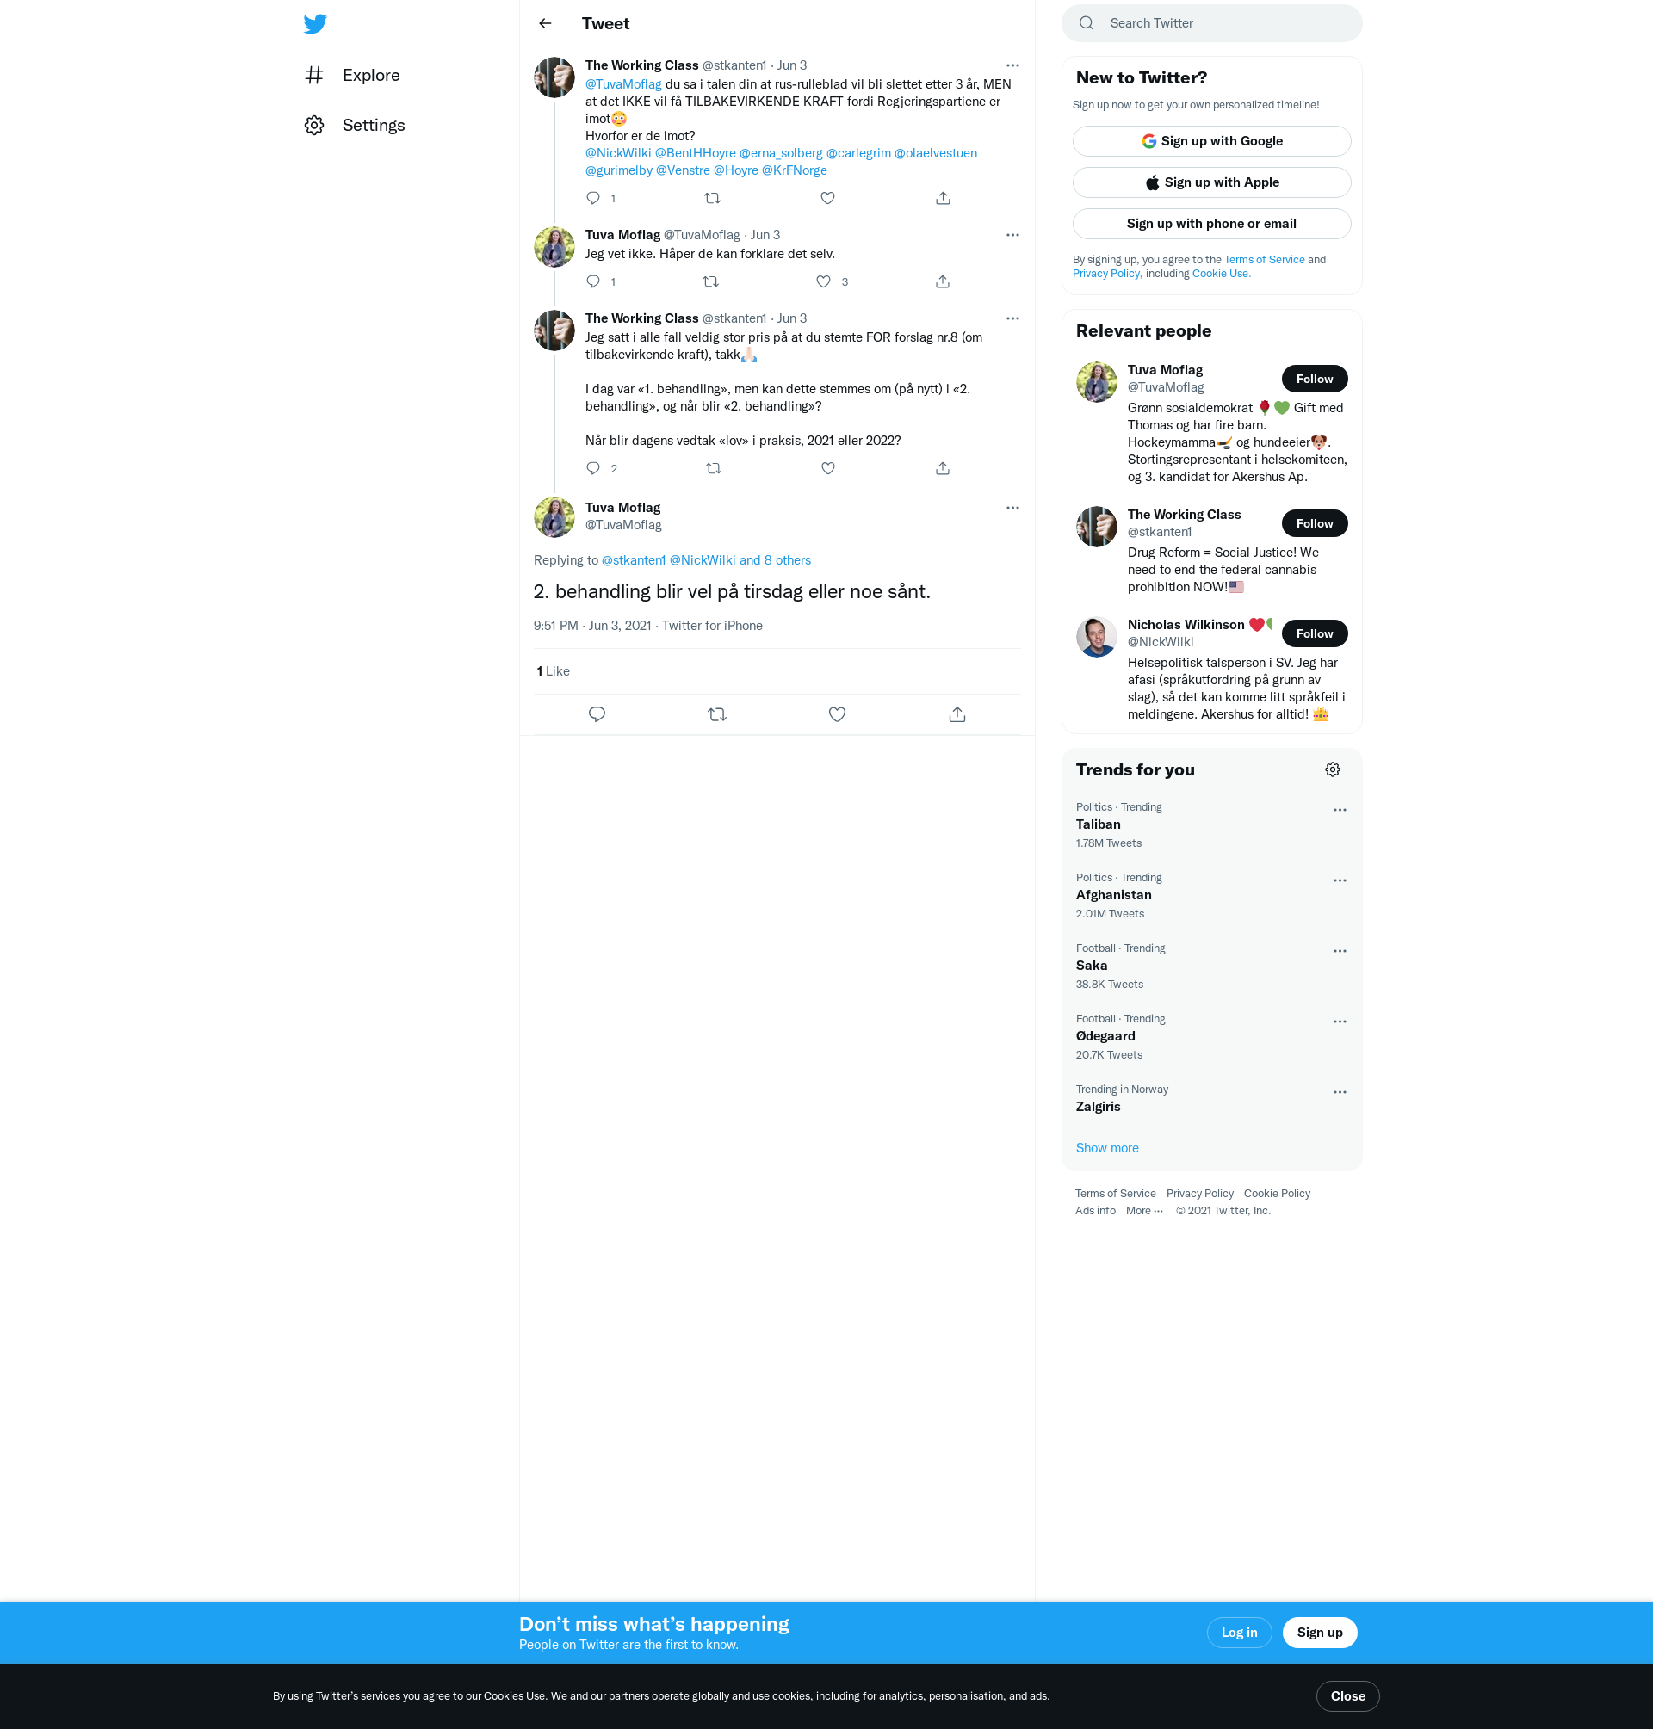Click the Log in button
The image size is (1653, 1729).
[x=1239, y=1633]
